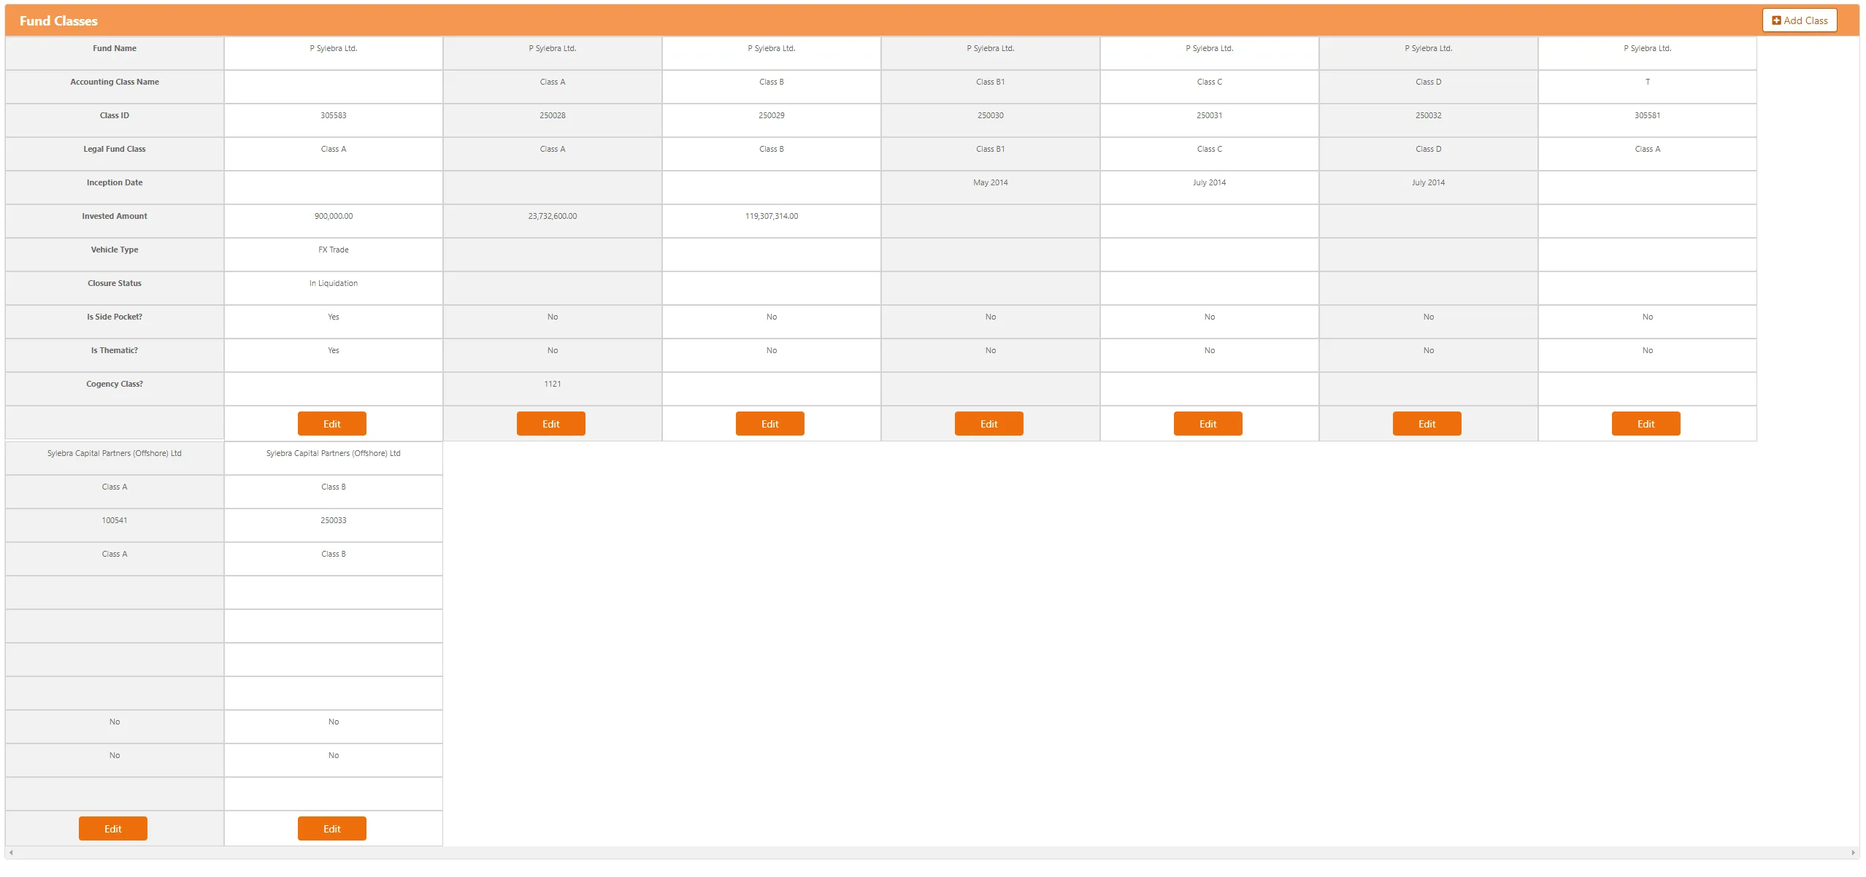1866x877 pixels.
Task: Edit Sylebra Offshore class 100541
Action: point(112,829)
